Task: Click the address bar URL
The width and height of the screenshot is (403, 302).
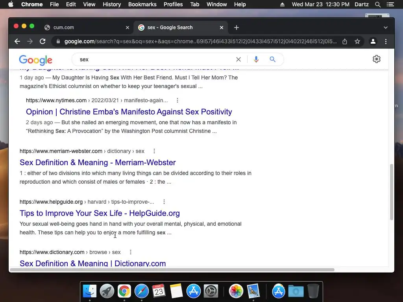Action: 200,41
